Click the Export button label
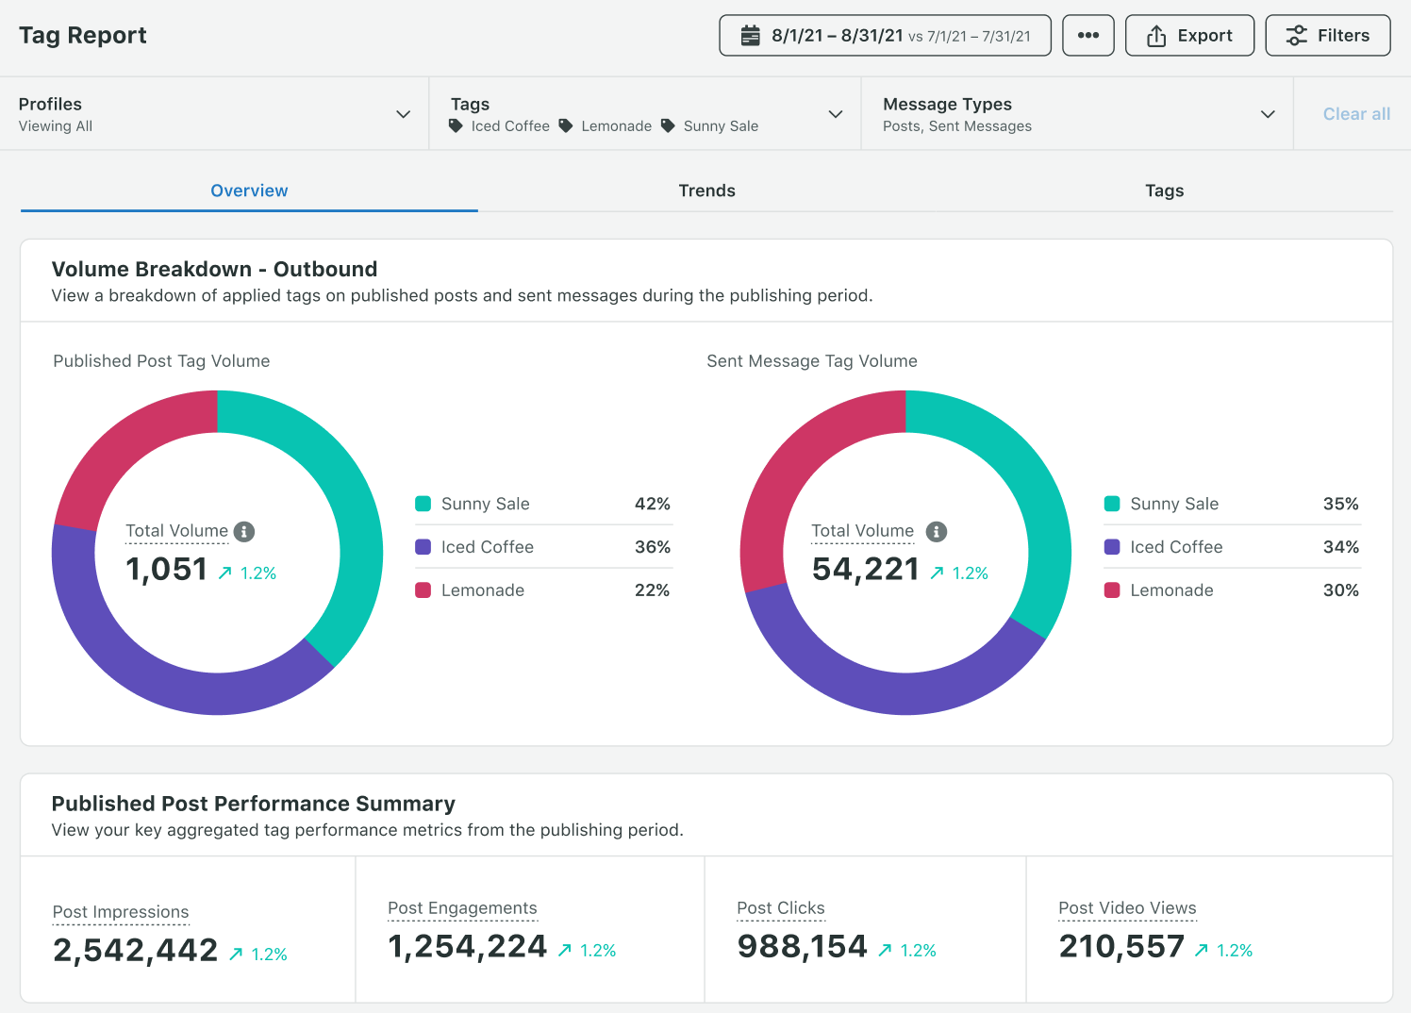The width and height of the screenshot is (1411, 1013). (x=1204, y=36)
